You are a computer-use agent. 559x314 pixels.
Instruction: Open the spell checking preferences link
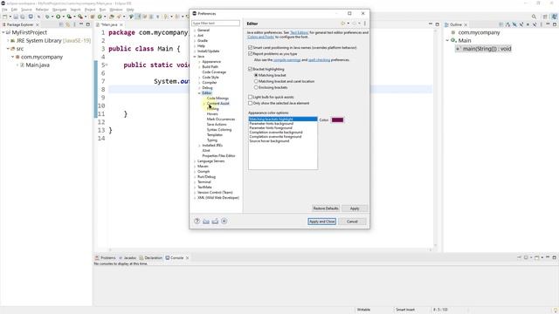point(319,60)
